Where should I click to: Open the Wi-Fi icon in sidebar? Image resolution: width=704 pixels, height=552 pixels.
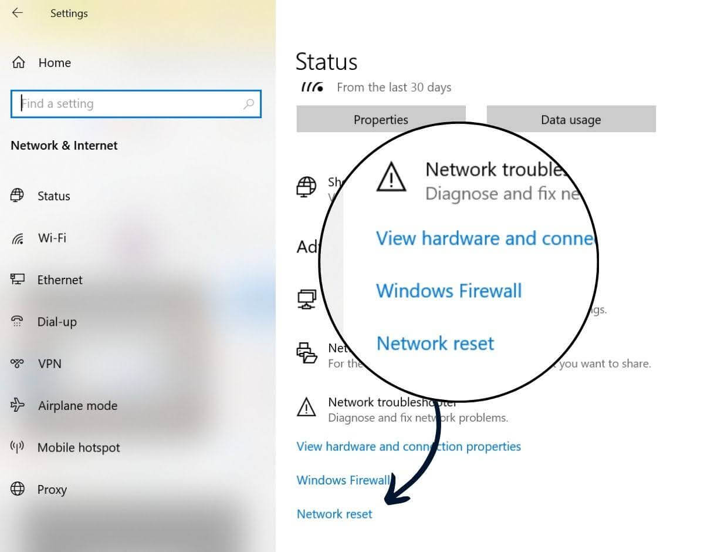[18, 238]
